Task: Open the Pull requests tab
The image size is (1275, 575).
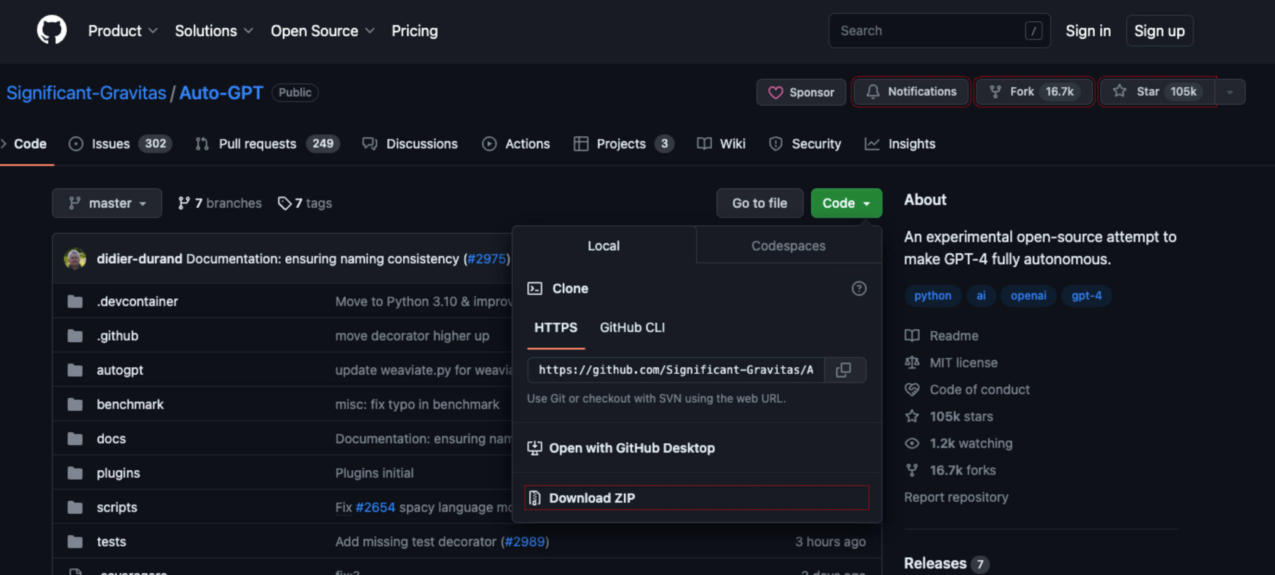Action: click(267, 144)
